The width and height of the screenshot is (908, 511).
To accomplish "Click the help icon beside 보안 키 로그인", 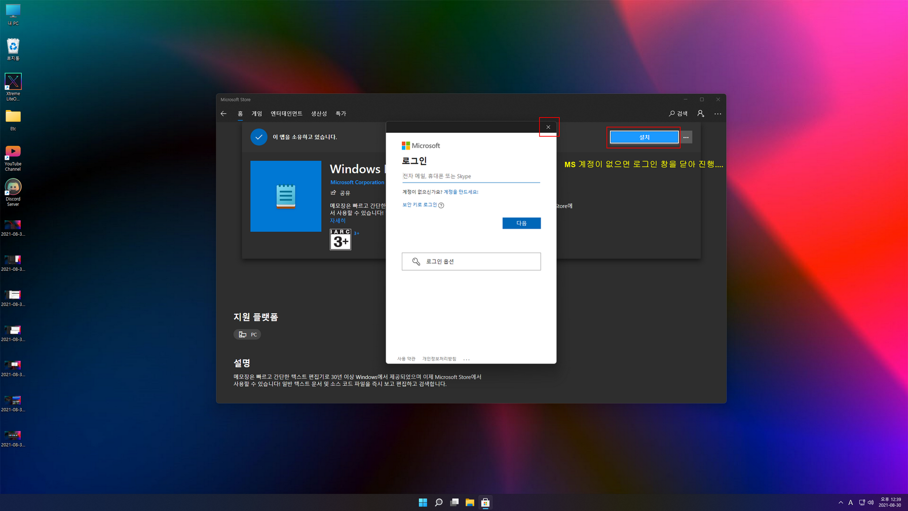I will tap(441, 205).
